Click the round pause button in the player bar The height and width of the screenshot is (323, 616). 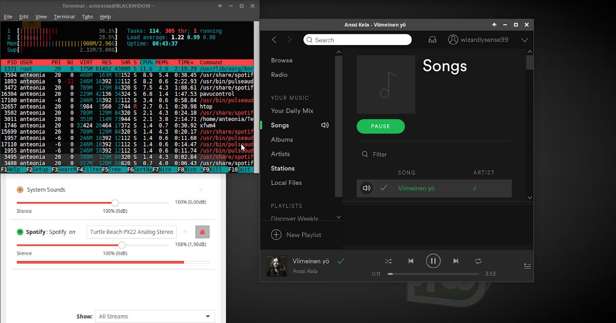click(433, 261)
